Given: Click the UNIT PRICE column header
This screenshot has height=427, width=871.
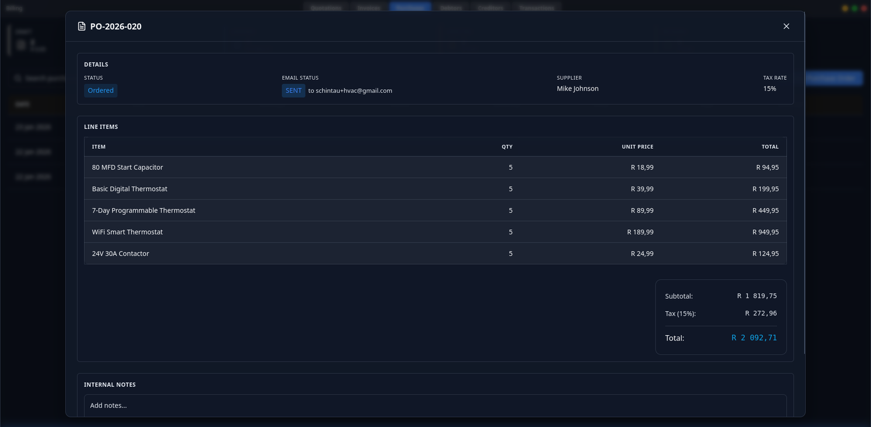Looking at the screenshot, I should click(637, 147).
